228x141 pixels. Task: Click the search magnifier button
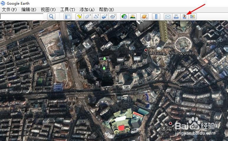51,17
